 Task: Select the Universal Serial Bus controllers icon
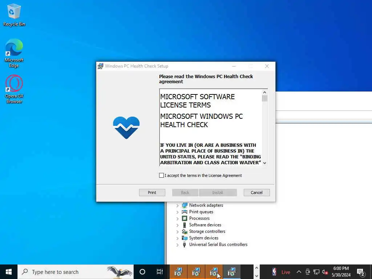point(184,244)
